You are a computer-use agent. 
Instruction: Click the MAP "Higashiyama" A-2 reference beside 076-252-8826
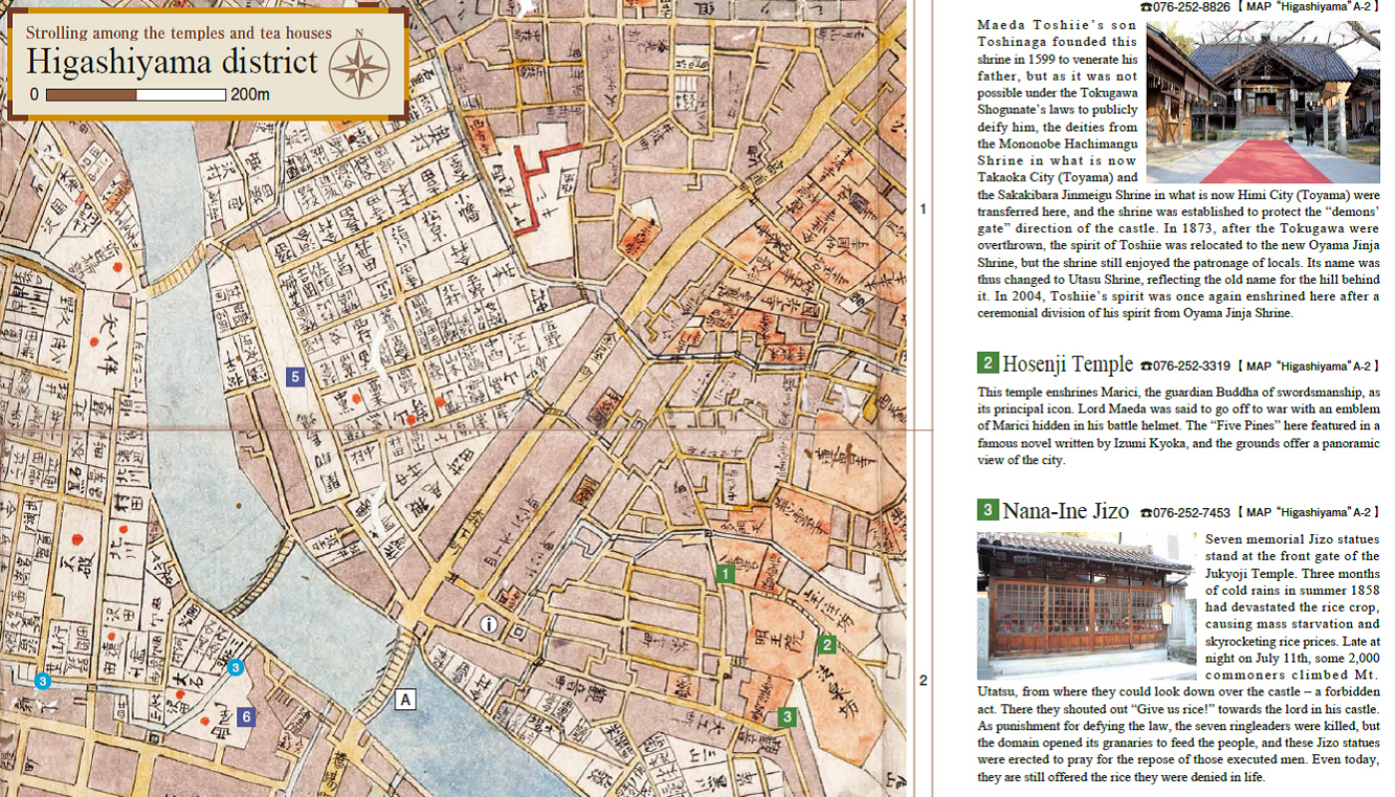click(x=1307, y=6)
